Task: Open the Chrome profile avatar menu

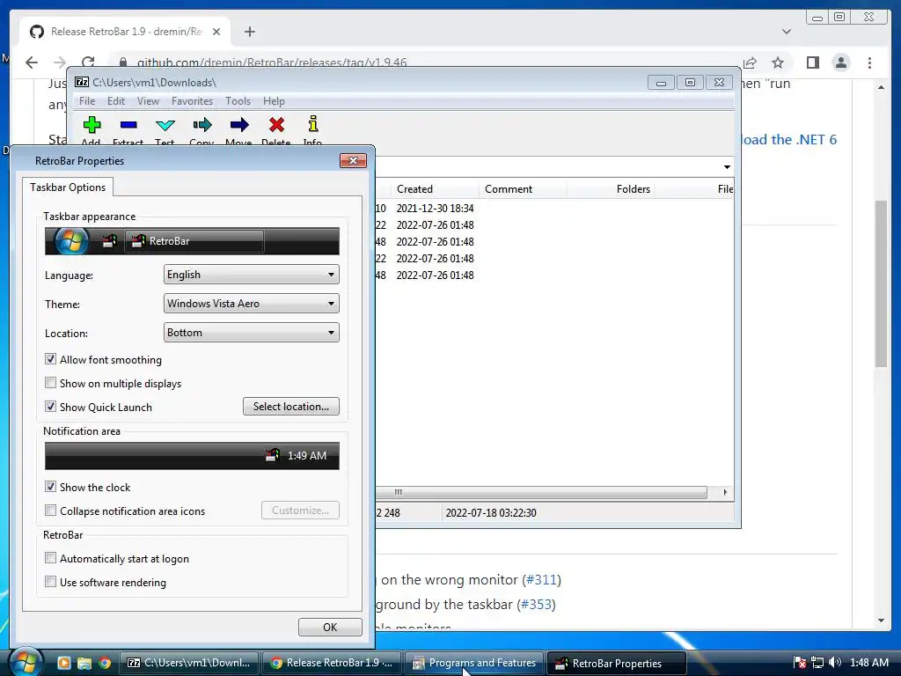Action: click(840, 62)
